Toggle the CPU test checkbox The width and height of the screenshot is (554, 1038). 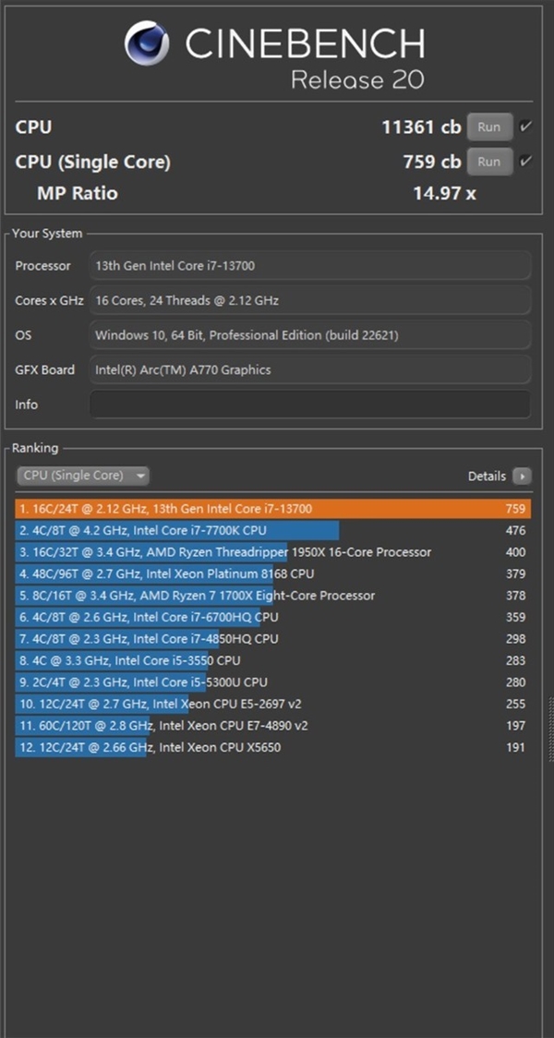525,127
